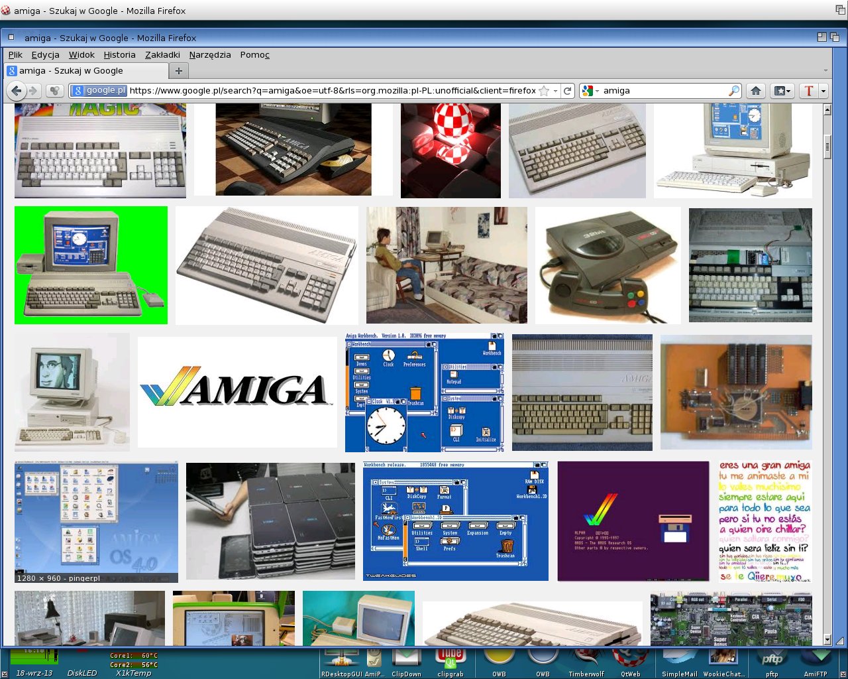This screenshot has height=679, width=848.
Task: Open the Historia menu
Action: (x=119, y=55)
